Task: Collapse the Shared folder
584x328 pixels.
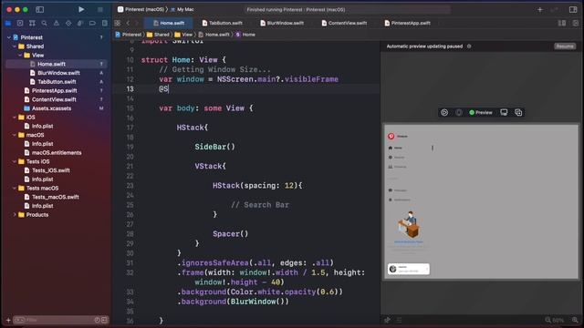Action: coord(15,46)
